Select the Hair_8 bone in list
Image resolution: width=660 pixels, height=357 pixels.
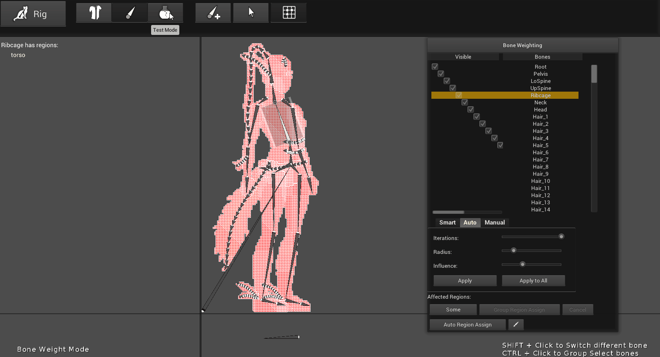541,167
